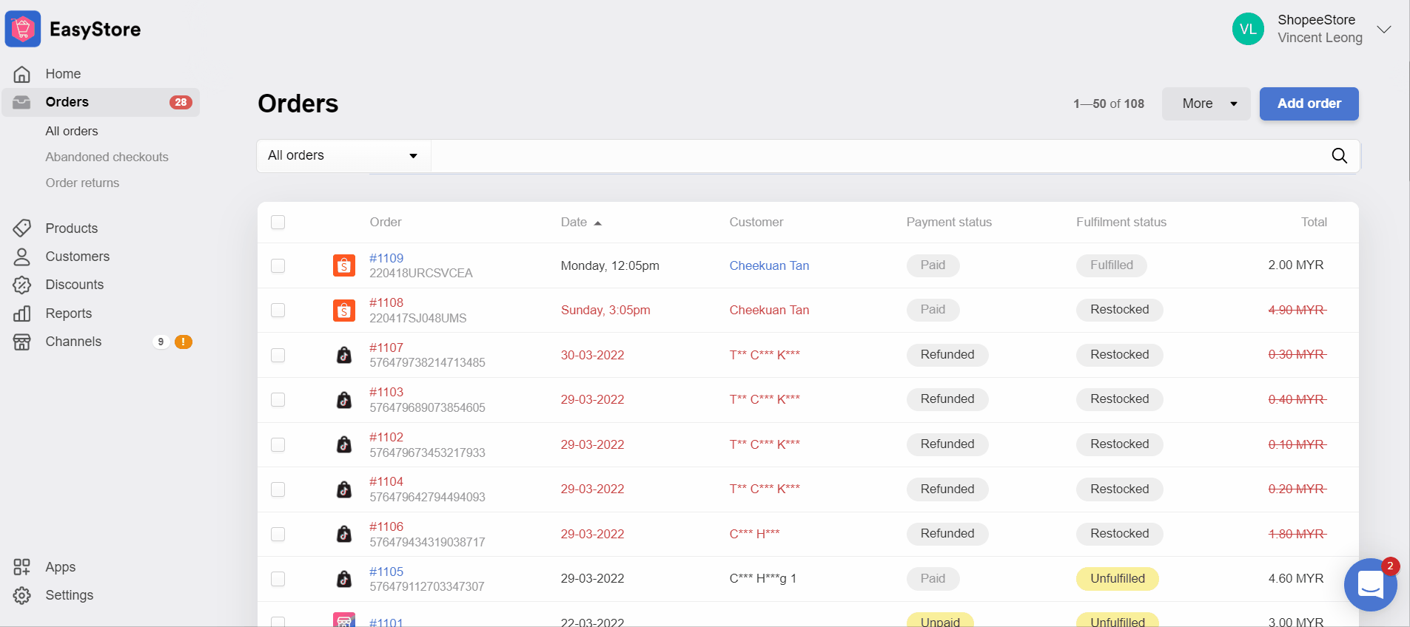Click the TikTok icon for order #1103

point(344,400)
